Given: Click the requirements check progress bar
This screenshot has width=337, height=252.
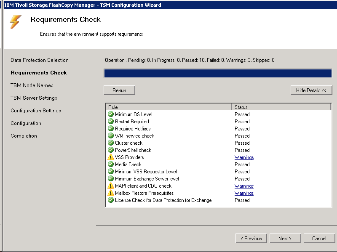Looking at the screenshot, I should (x=218, y=74).
